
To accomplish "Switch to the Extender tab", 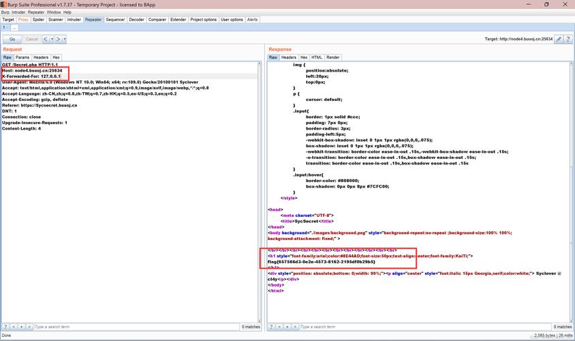I will coord(178,20).
